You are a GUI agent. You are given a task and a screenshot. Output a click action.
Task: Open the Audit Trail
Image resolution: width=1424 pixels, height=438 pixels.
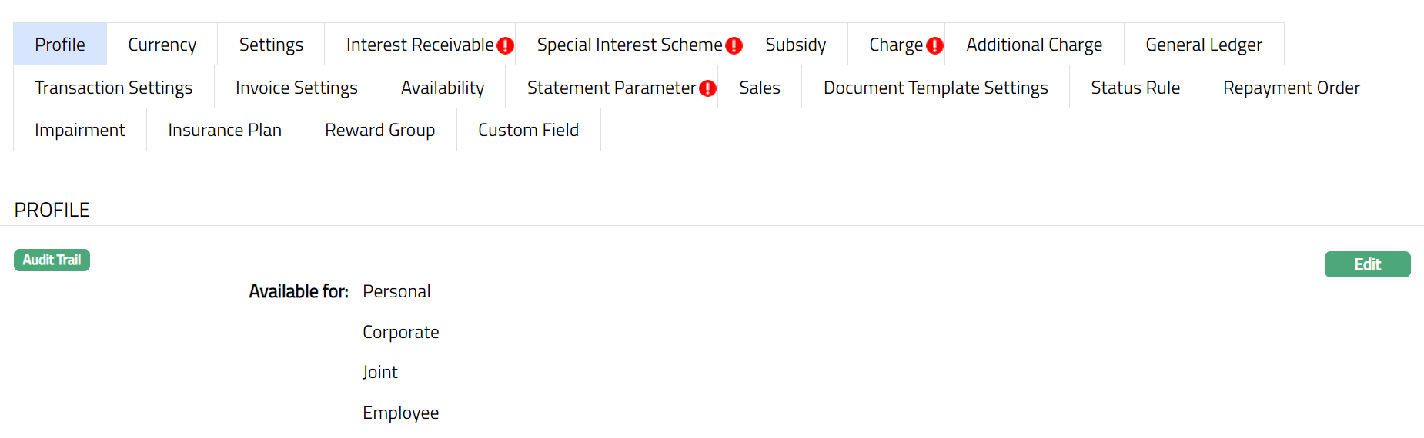coord(52,260)
